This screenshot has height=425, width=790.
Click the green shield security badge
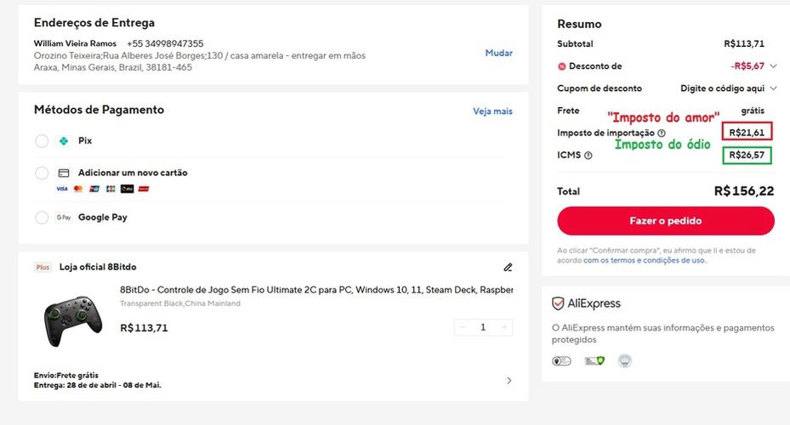pyautogui.click(x=594, y=361)
